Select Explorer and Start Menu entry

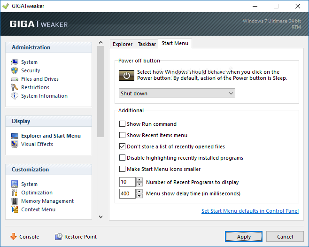[x=51, y=136]
